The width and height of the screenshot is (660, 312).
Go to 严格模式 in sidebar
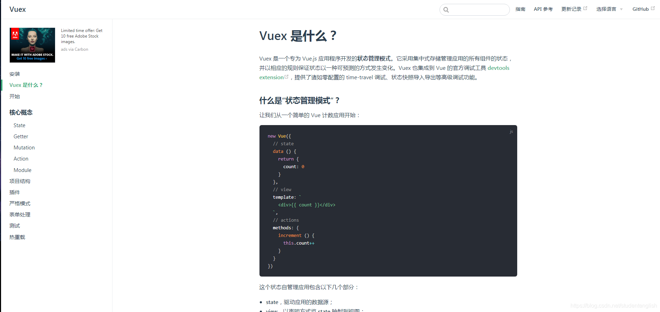20,204
